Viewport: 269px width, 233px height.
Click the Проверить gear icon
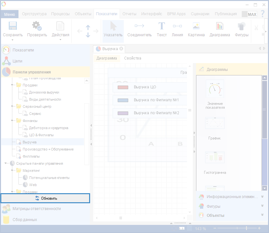tap(37, 26)
